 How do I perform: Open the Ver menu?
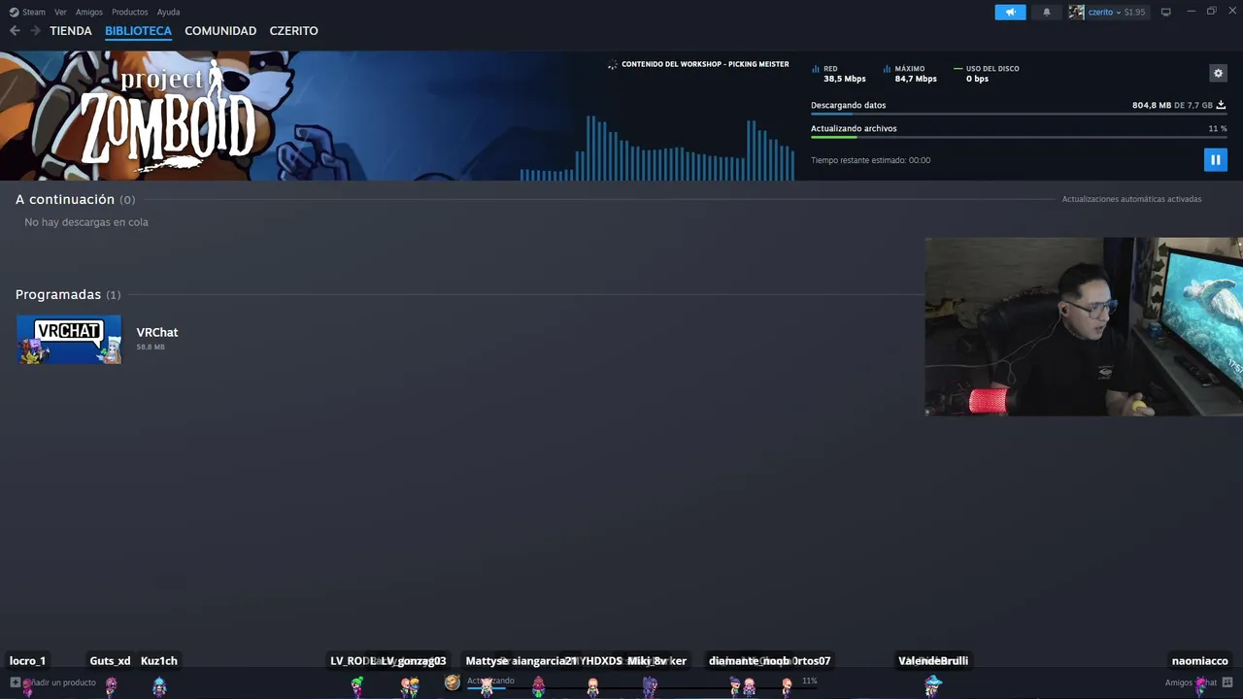pyautogui.click(x=60, y=12)
